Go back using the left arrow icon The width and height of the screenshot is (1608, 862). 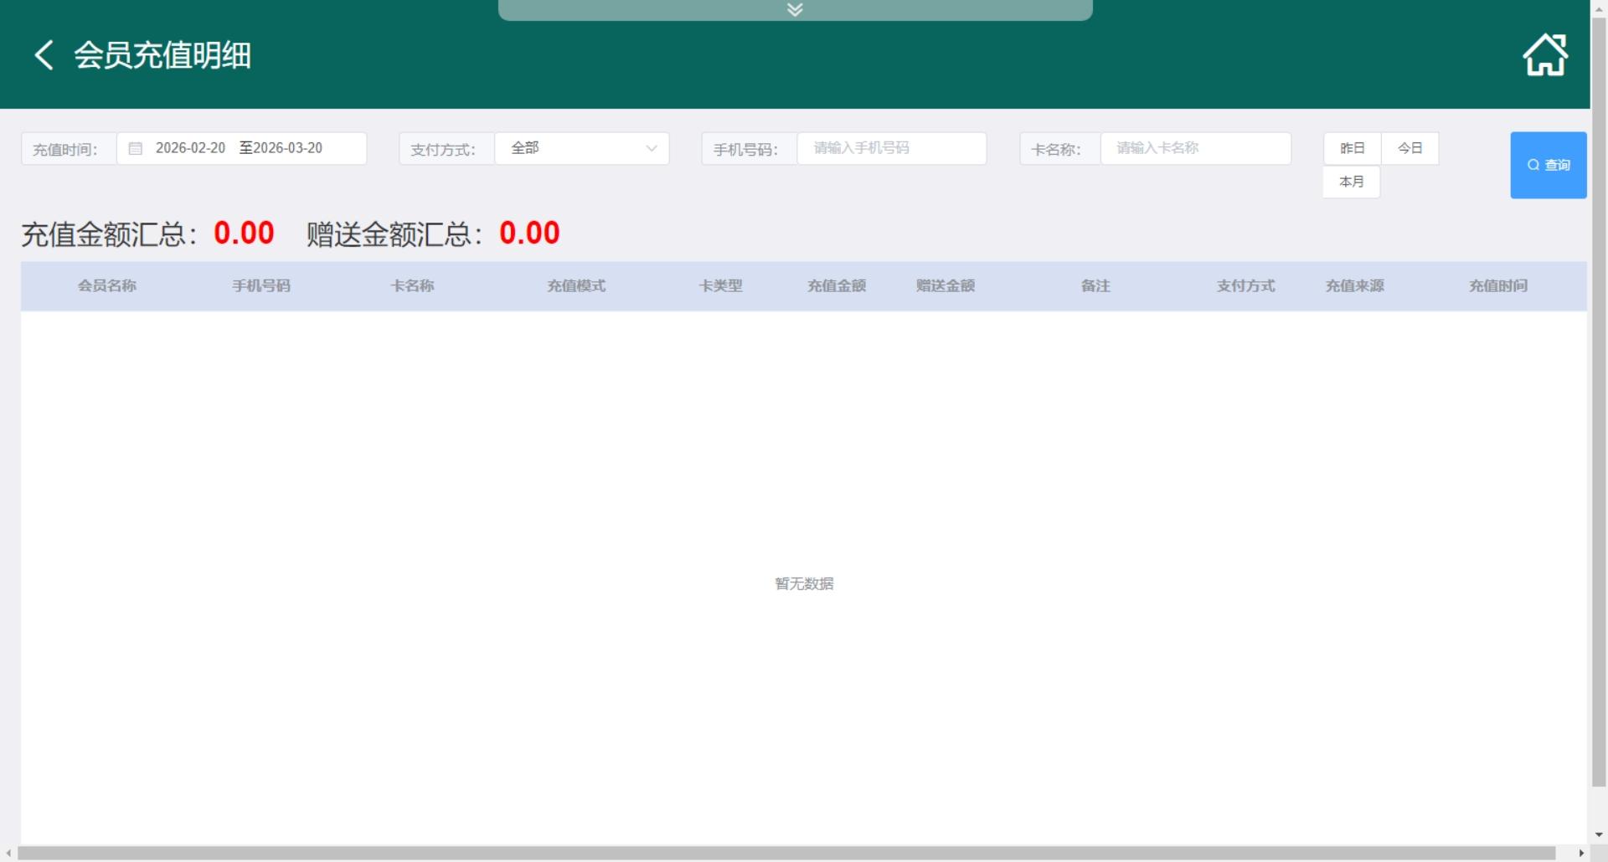pyautogui.click(x=44, y=55)
